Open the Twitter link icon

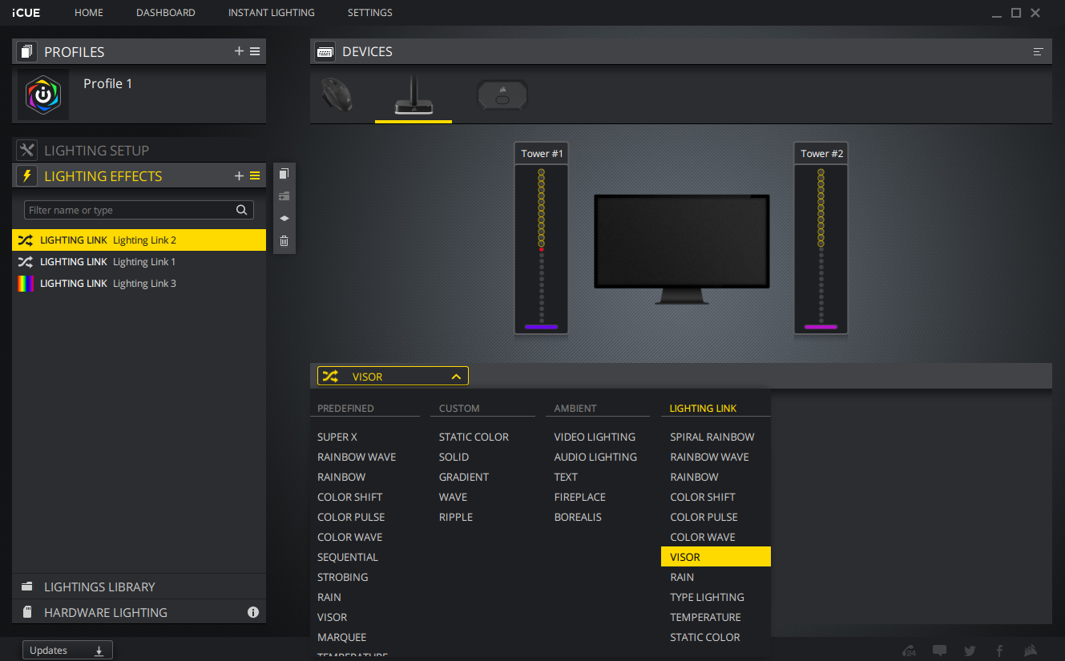970,651
